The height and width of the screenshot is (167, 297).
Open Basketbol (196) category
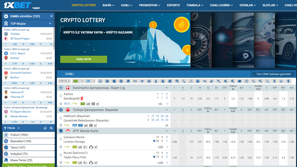pos(28,141)
